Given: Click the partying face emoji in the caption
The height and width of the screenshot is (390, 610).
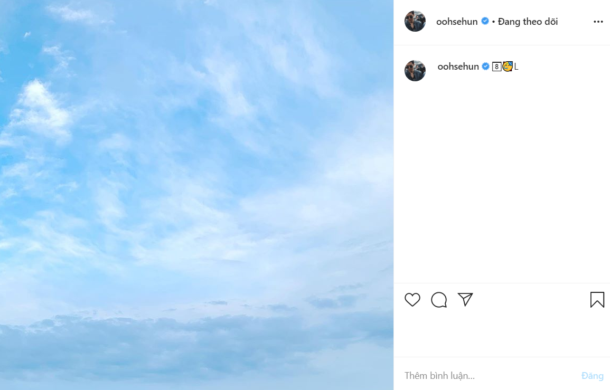Looking at the screenshot, I should [508, 66].
